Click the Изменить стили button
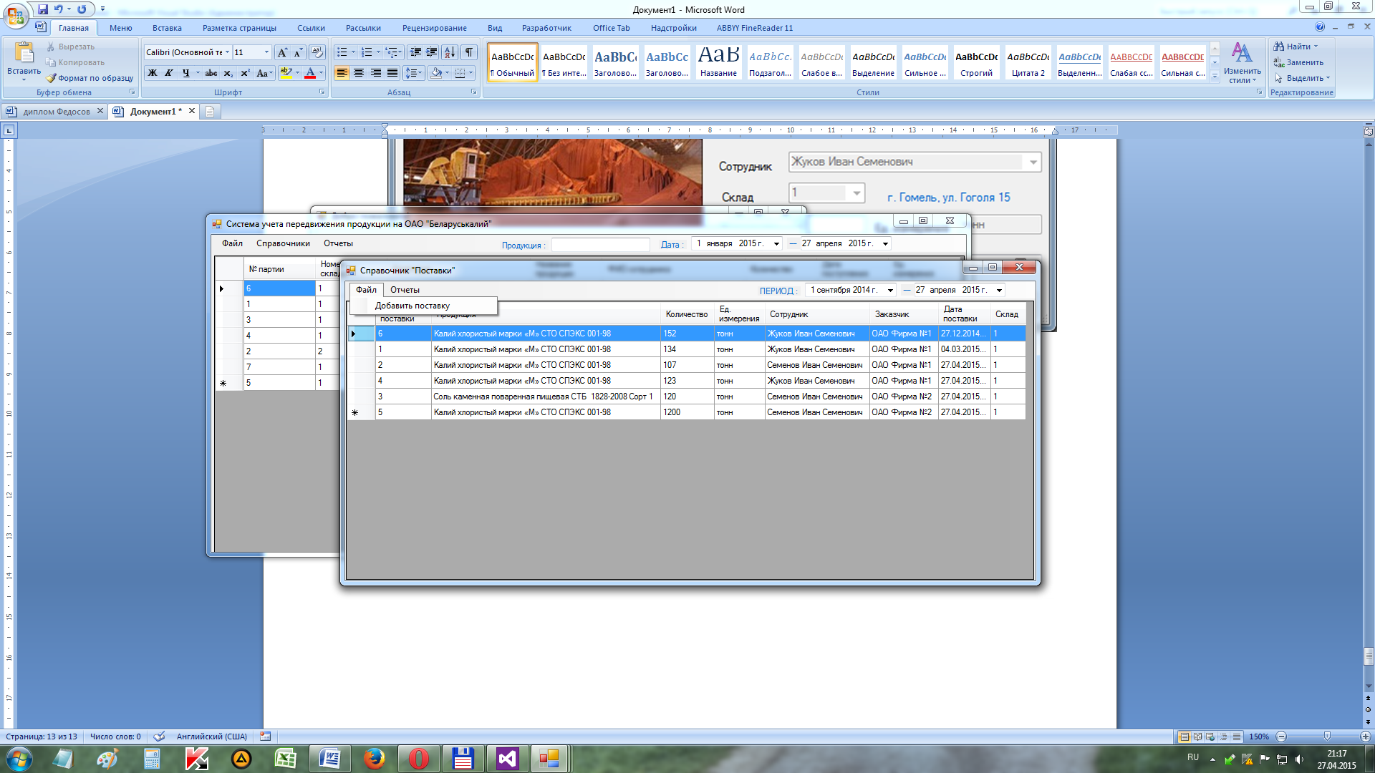The width and height of the screenshot is (1375, 773). click(1242, 63)
